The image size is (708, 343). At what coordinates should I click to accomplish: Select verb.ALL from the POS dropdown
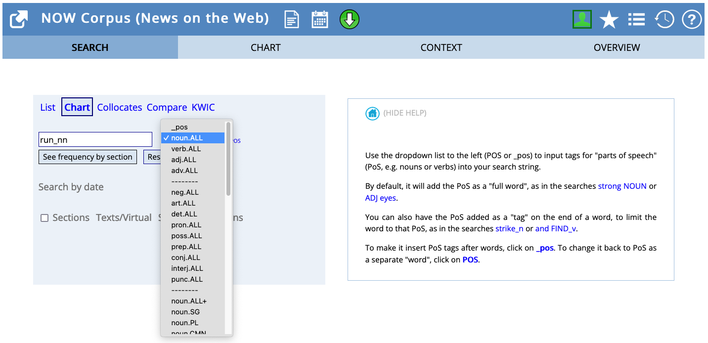pyautogui.click(x=186, y=149)
